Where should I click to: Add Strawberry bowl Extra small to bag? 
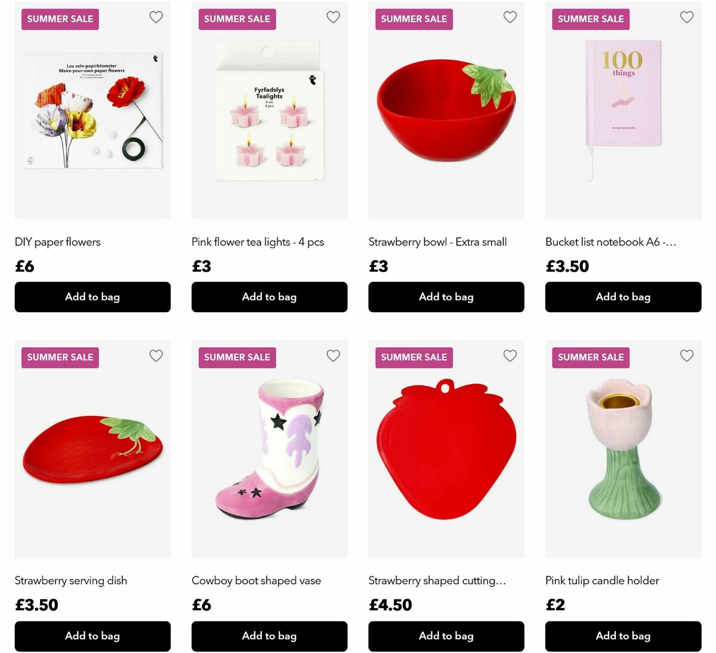[x=446, y=297]
